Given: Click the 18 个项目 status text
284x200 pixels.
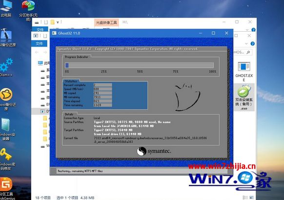Looking at the screenshot, I should click(43, 198).
